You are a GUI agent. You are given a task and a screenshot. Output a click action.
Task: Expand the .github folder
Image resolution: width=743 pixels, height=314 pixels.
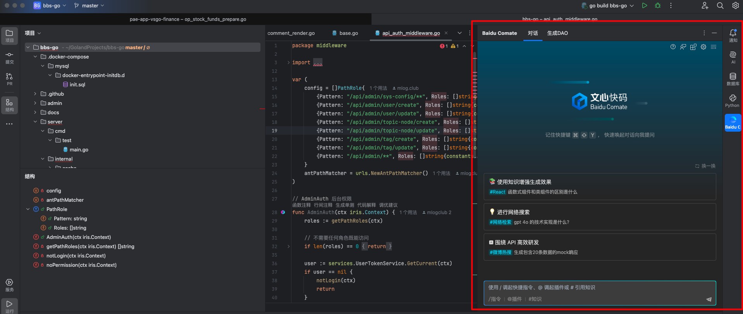point(35,94)
